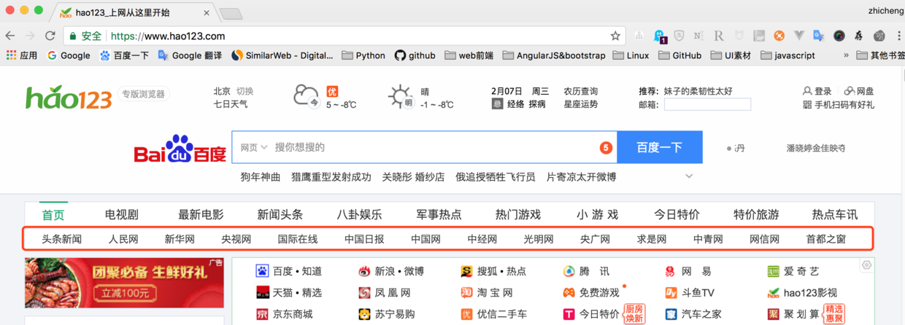Click the browser back arrow
The image size is (905, 325).
coord(10,36)
